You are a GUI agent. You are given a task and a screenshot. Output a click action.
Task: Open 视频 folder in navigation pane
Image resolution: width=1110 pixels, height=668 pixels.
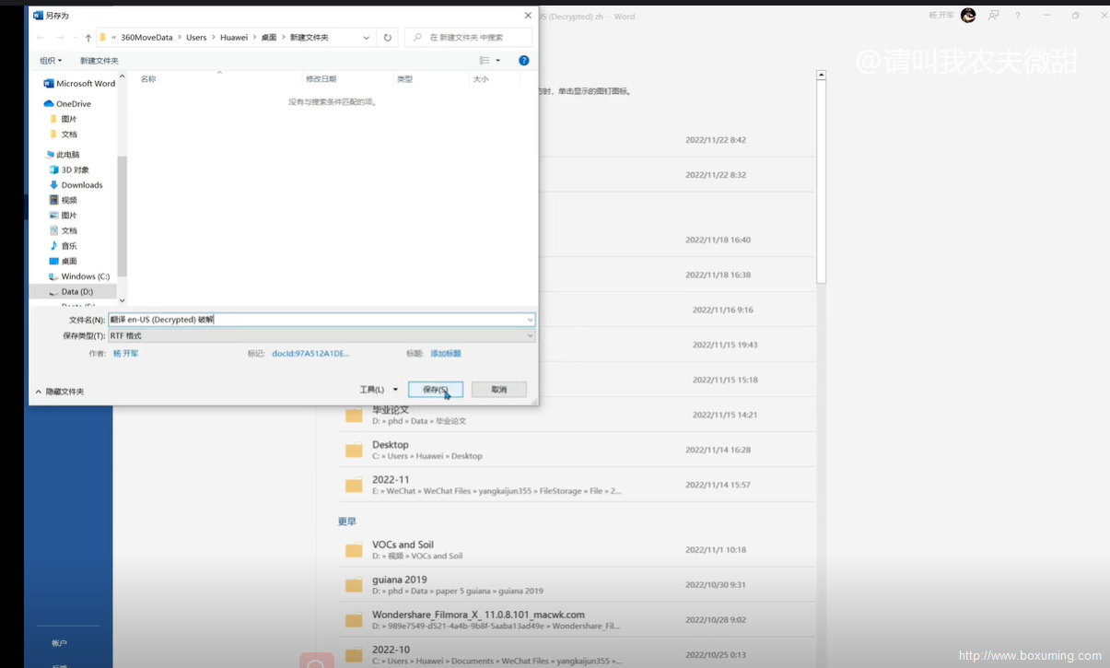click(64, 200)
